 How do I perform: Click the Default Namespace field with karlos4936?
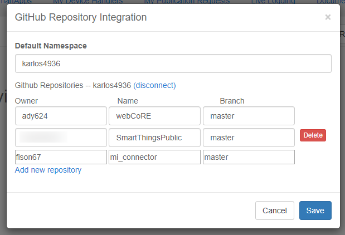173,63
